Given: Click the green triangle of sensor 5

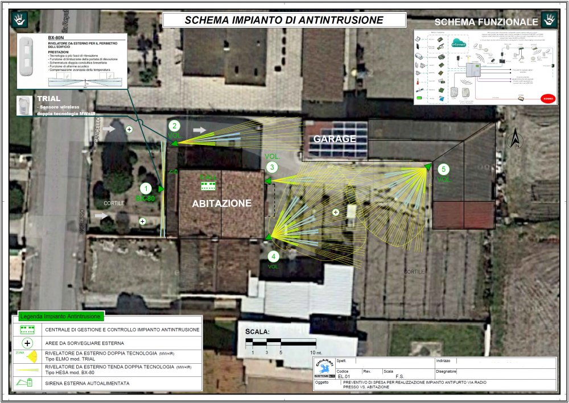Looking at the screenshot, I should pos(428,167).
